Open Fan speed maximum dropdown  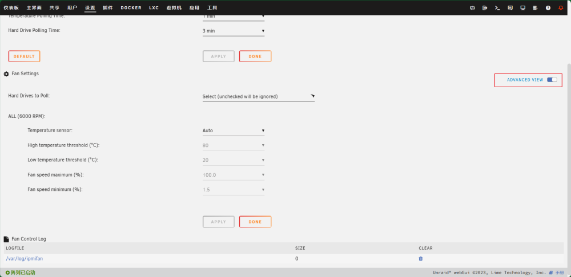pyautogui.click(x=234, y=175)
